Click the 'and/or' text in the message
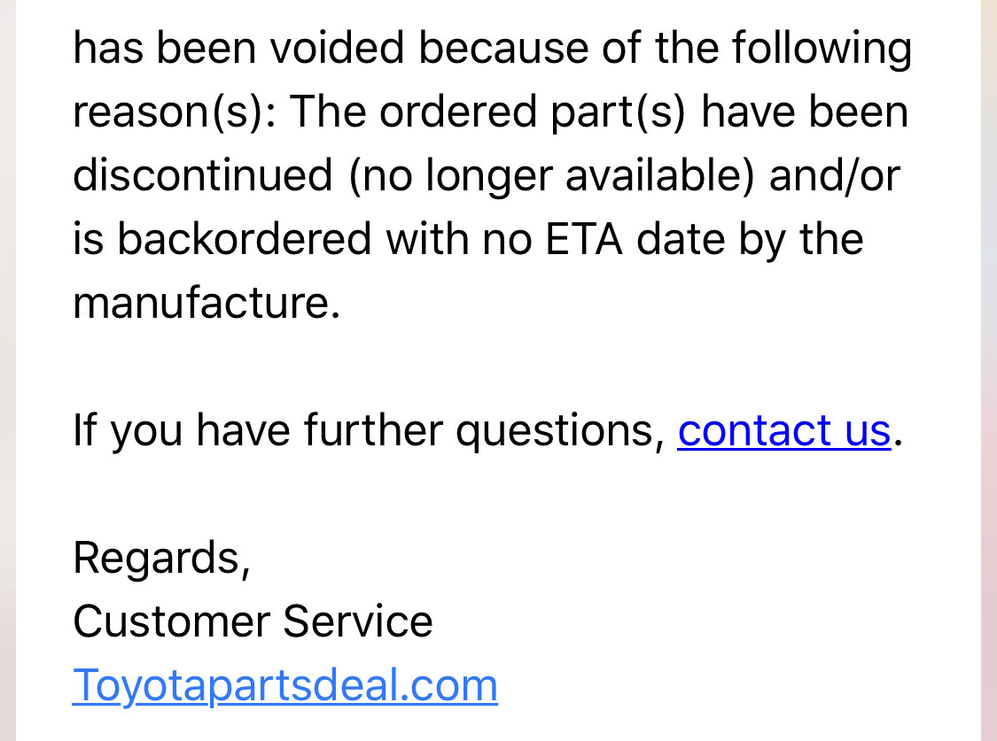 click(835, 176)
